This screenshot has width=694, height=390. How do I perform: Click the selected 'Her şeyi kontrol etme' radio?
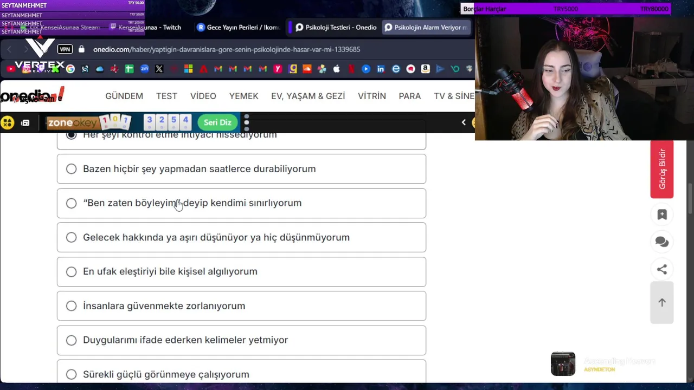click(x=71, y=135)
